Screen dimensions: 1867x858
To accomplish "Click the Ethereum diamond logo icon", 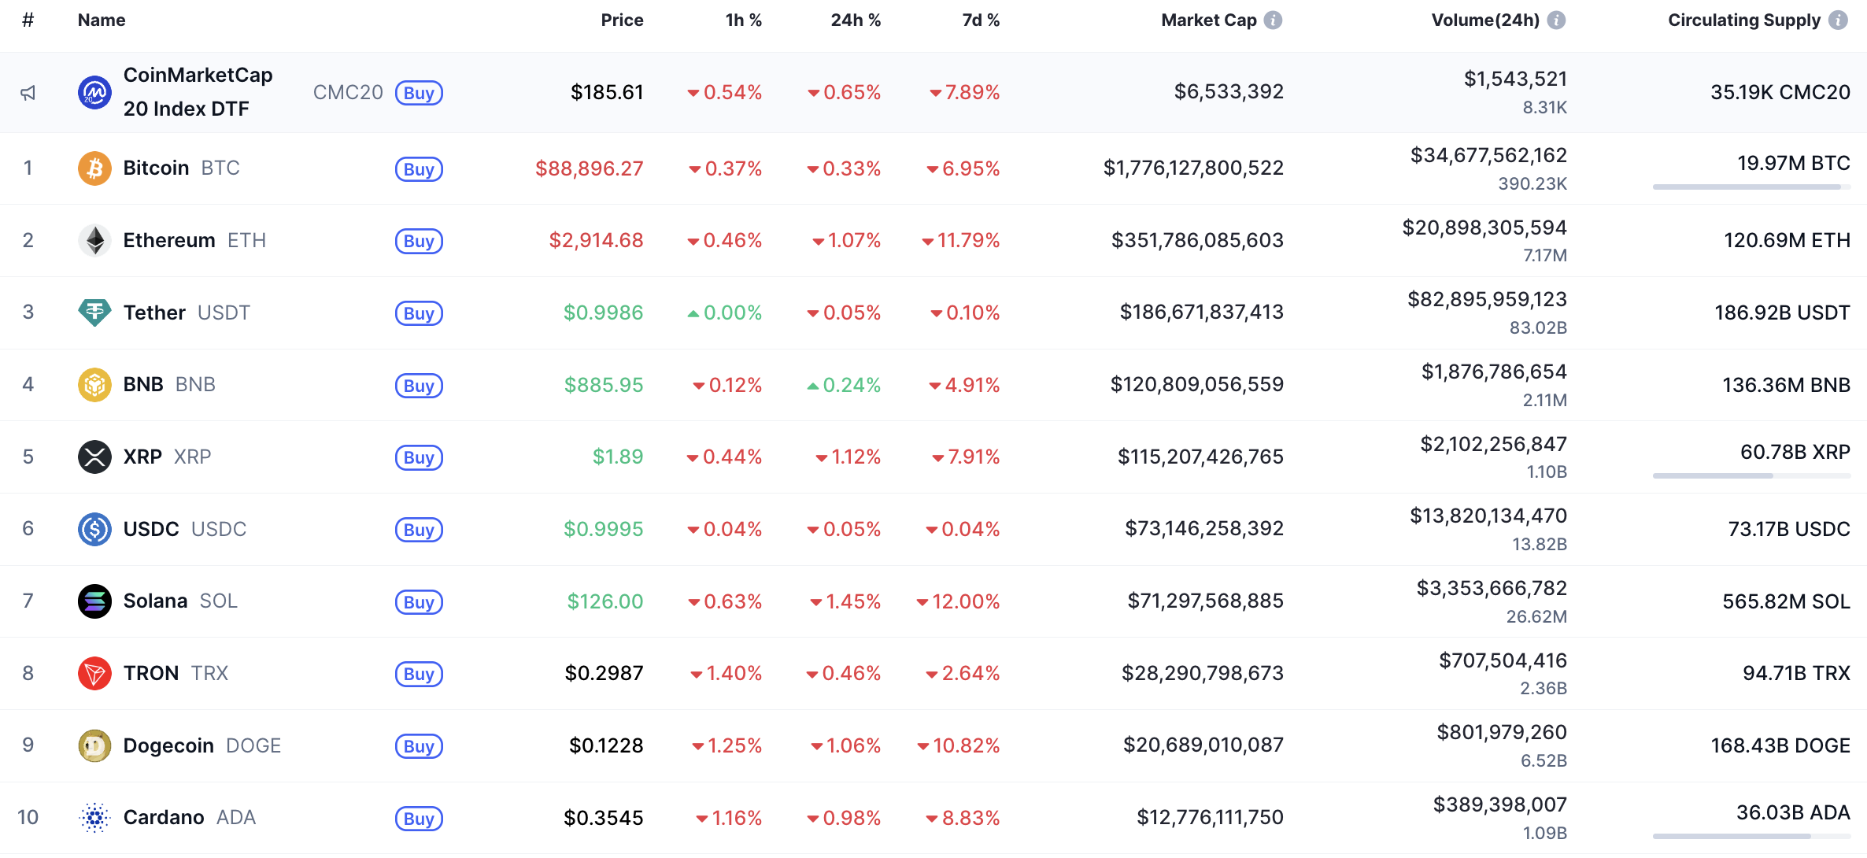I will pos(94,241).
